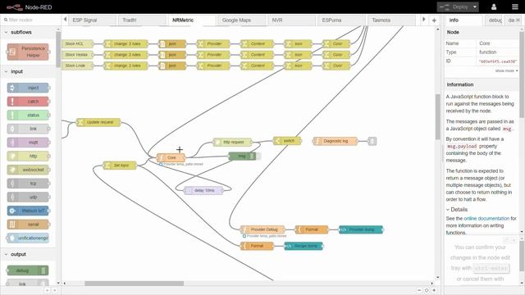
Task: Open the Deploy options dropdown arrow
Action: tap(475, 7)
